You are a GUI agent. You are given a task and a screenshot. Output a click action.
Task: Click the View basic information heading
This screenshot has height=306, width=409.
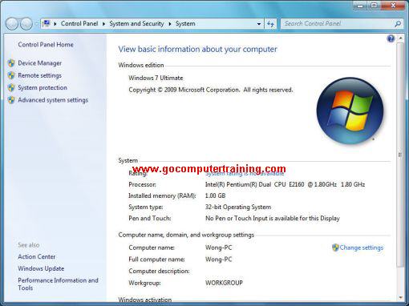pos(197,49)
